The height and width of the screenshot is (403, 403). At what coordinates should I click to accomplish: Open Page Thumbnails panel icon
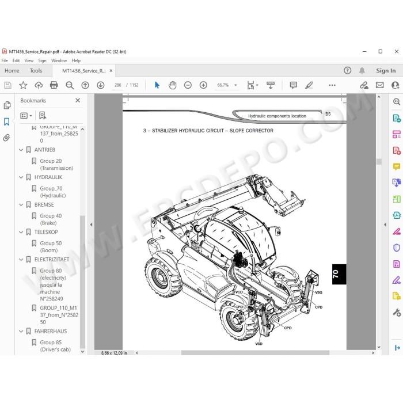7,105
